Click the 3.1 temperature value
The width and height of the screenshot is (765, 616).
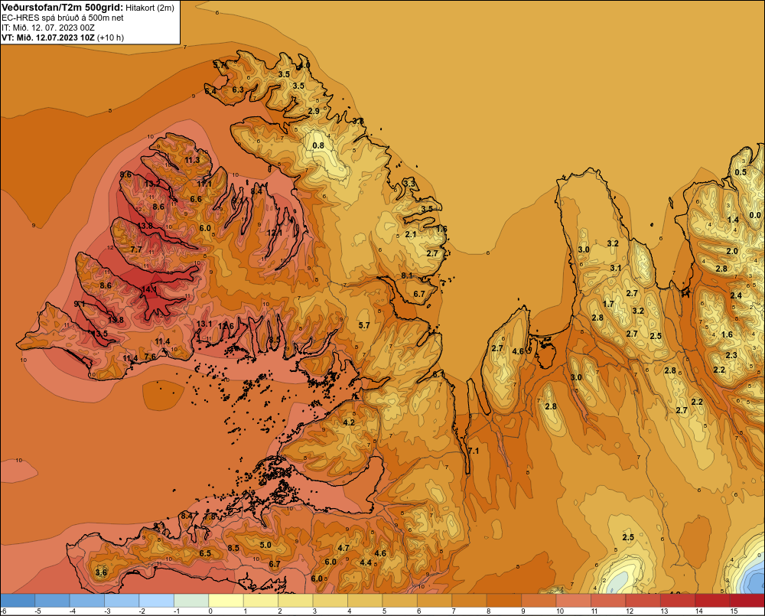(x=616, y=268)
